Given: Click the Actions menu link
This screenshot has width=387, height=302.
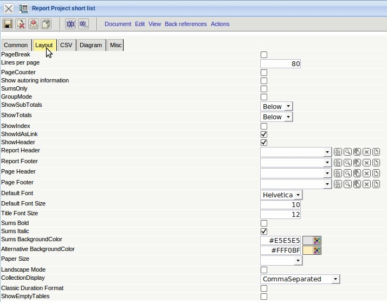Looking at the screenshot, I should [220, 24].
